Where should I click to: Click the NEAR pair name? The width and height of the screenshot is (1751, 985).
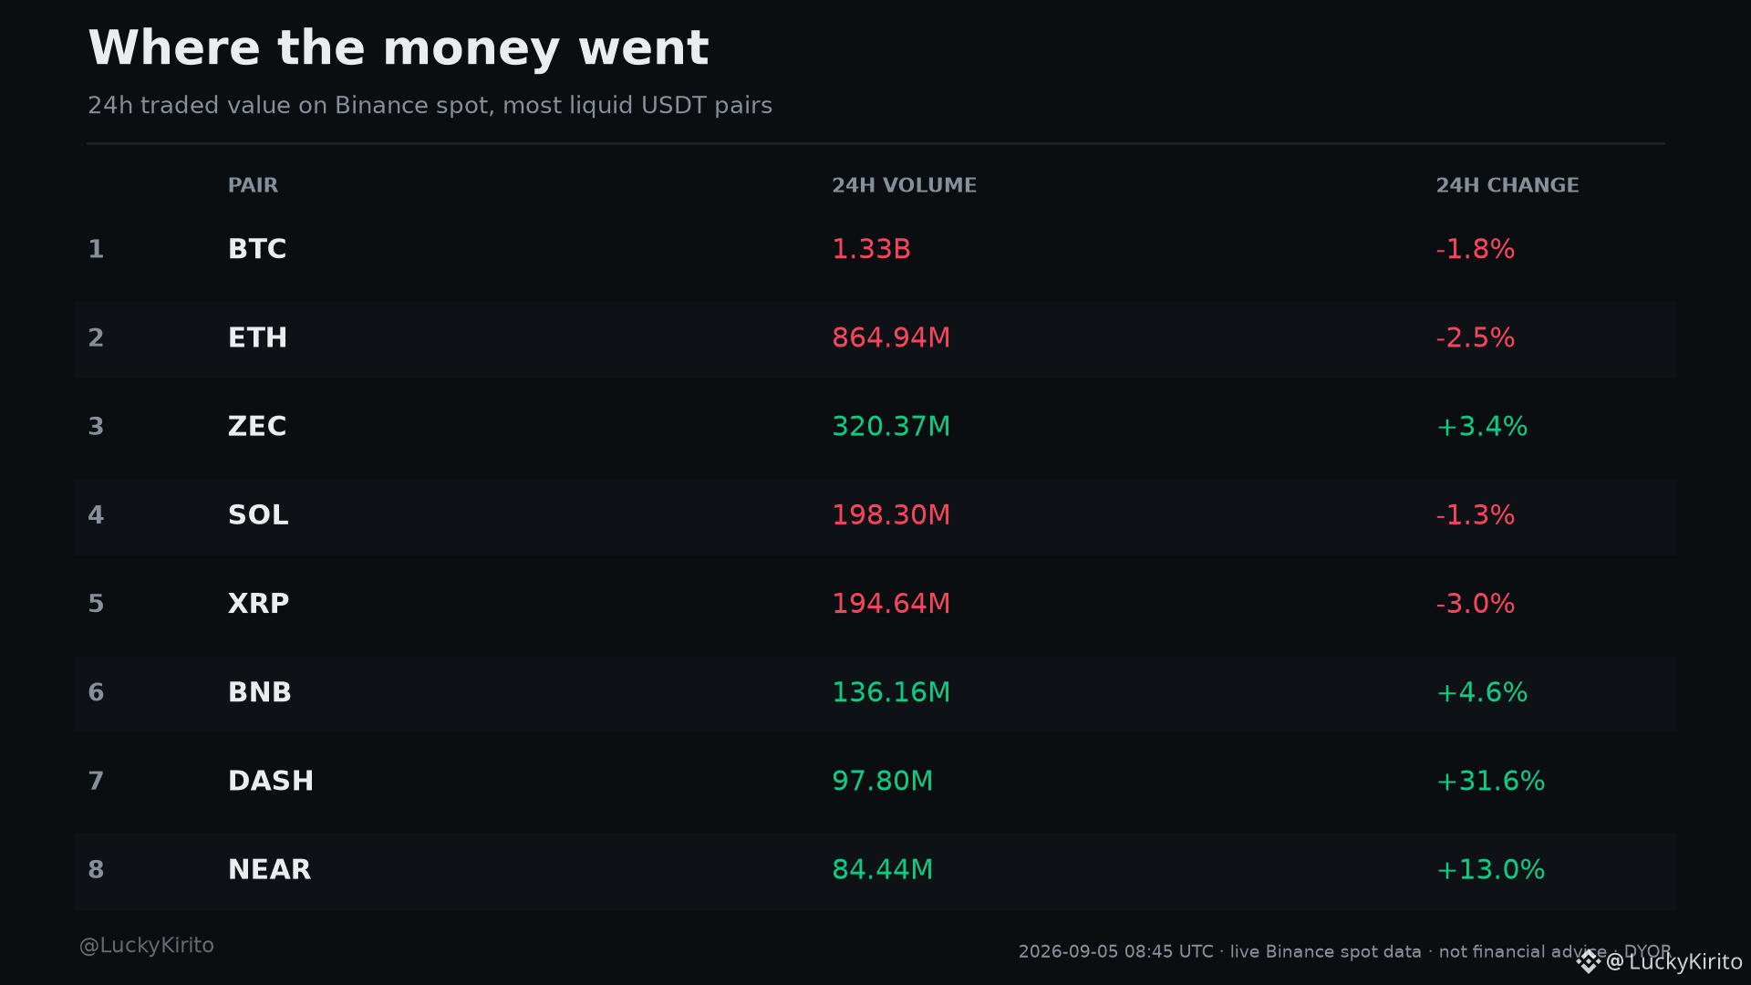click(269, 869)
